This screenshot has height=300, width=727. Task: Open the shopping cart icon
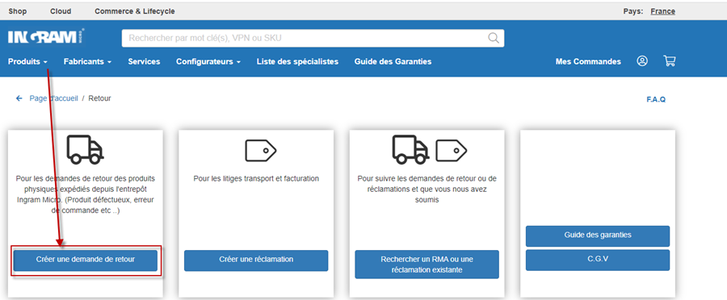669,61
